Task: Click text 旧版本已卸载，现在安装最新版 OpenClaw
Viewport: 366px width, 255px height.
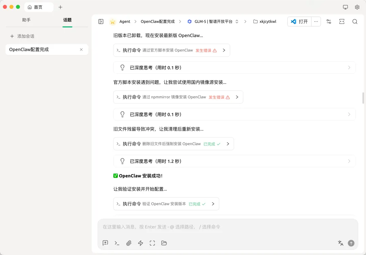Action: click(158, 36)
